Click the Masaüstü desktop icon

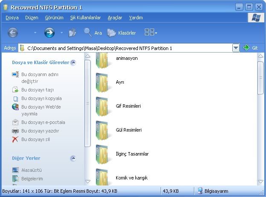tap(15, 170)
